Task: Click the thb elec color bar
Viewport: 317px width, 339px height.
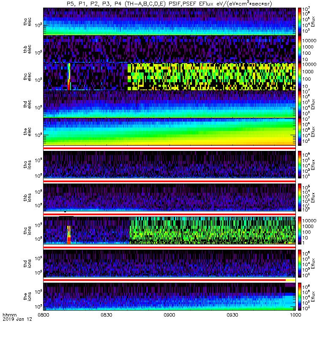Action: pos(300,49)
